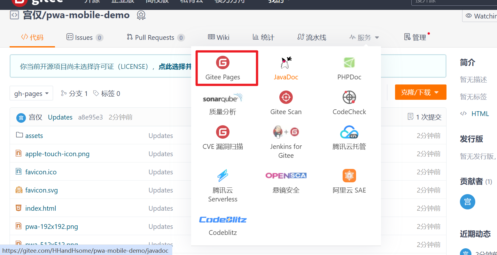Click the CVE vulnerability scan icon
497x255 pixels.
coord(223,132)
